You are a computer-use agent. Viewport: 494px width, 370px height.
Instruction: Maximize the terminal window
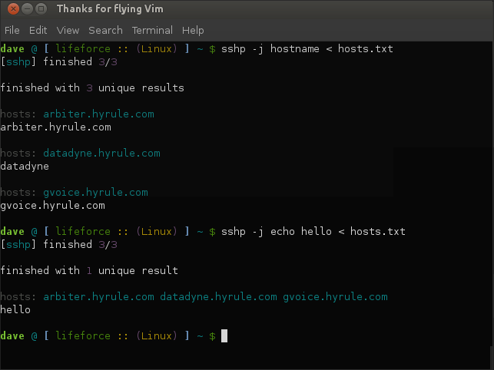coord(41,8)
